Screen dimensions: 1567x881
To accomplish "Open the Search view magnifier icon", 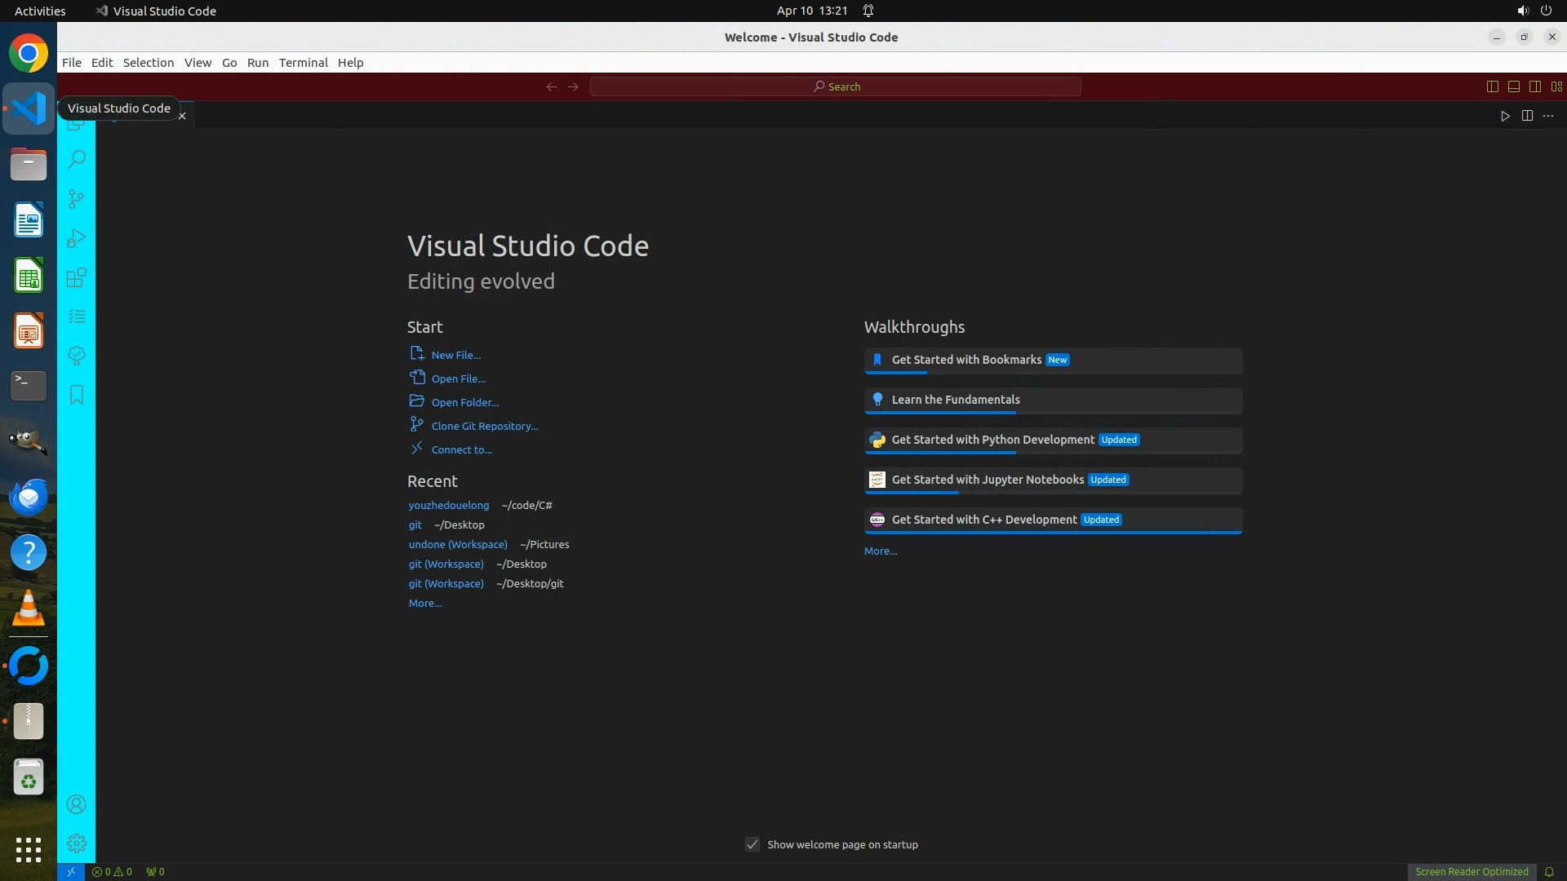I will (76, 159).
